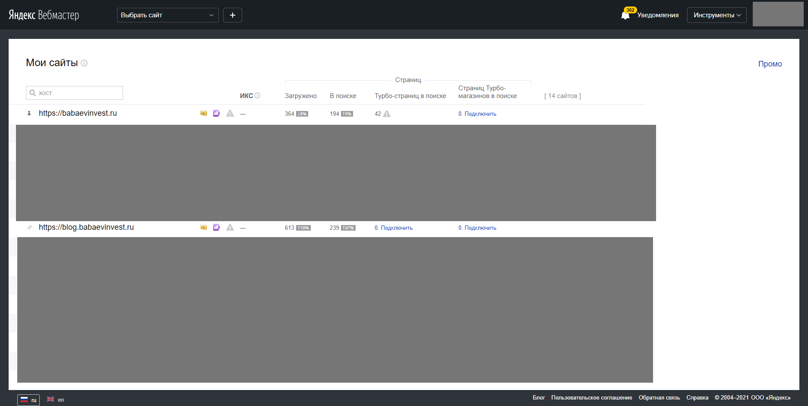Open the https://blog.babaevinvest.ru site

pos(86,227)
